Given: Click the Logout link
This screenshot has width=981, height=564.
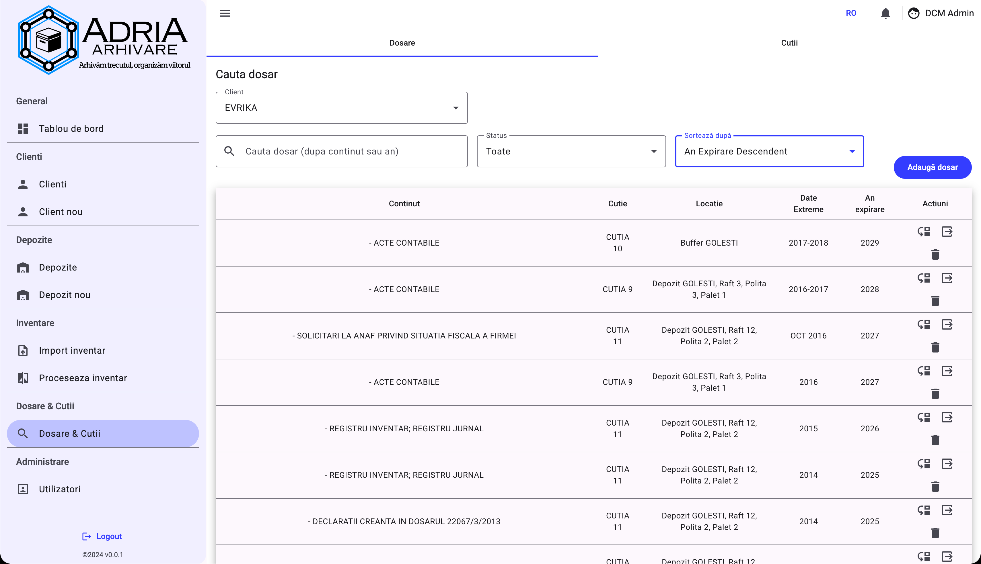Looking at the screenshot, I should (102, 536).
